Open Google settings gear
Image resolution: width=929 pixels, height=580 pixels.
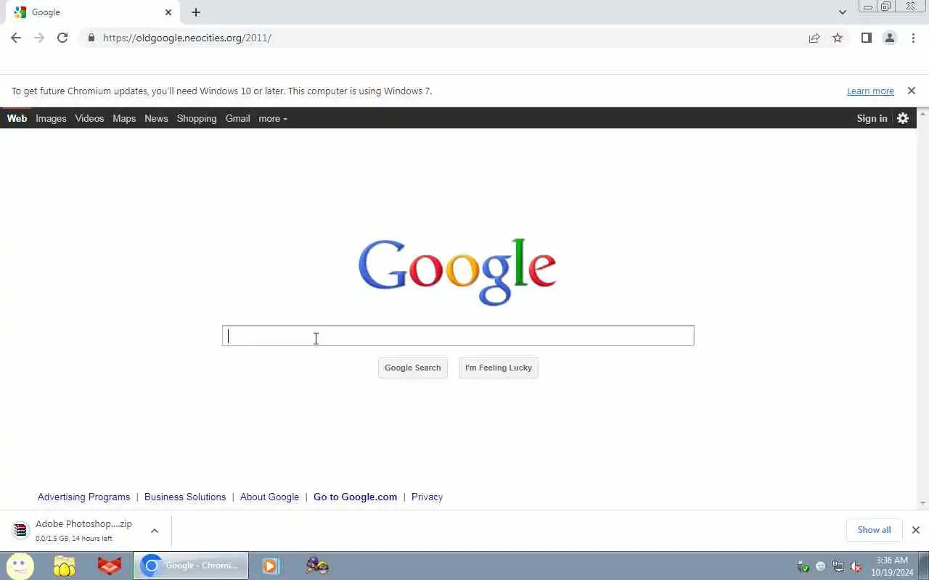coord(903,118)
